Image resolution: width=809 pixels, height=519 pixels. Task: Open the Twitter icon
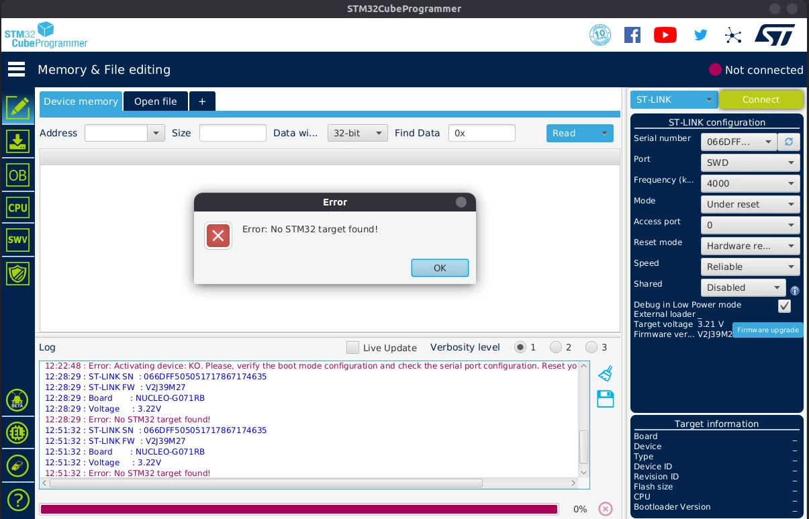tap(700, 35)
